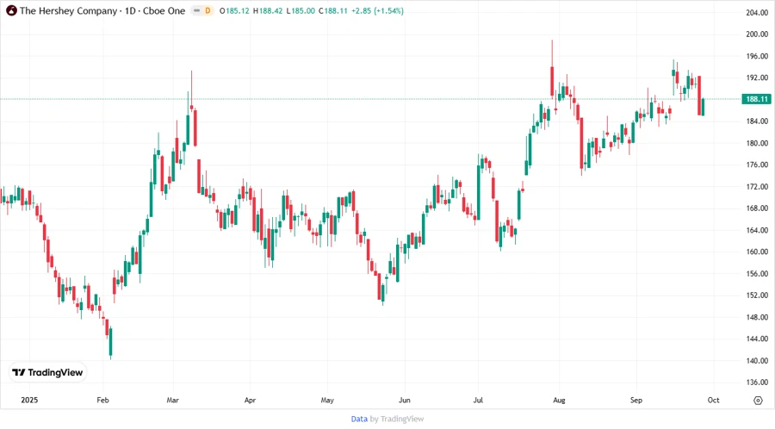Image resolution: width=775 pixels, height=429 pixels.
Task: Click the 176.00 price axis label
Action: [757, 165]
